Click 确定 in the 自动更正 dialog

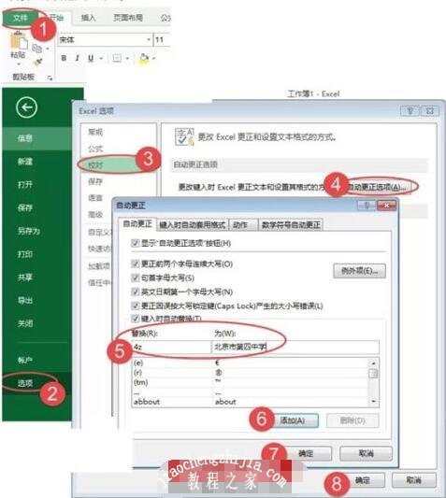309,453
